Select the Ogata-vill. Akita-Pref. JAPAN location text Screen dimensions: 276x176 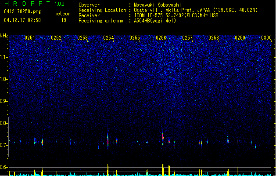[196, 10]
